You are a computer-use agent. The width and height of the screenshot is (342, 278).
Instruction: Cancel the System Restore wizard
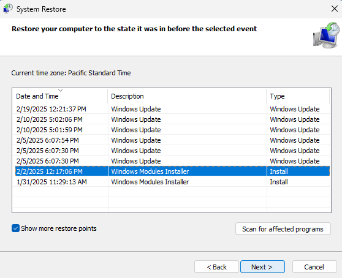point(314,266)
